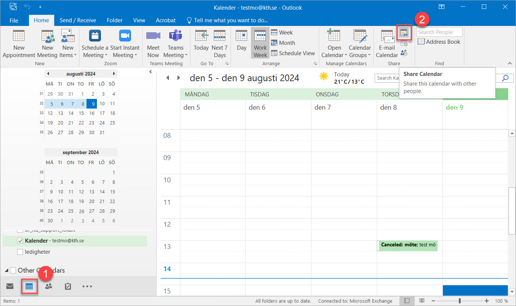Open Arrange group dialog launcher
Screen dimensions: 516x306
click(316, 64)
